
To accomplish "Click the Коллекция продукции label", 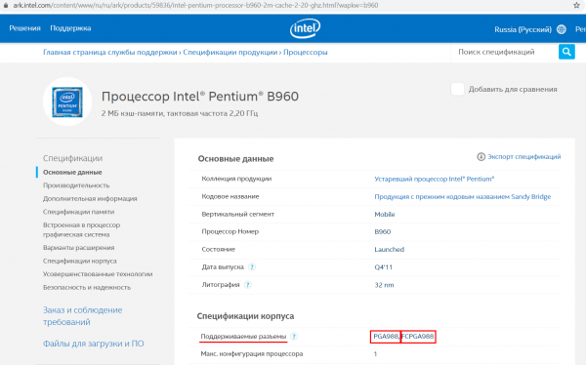I will click(x=236, y=179).
